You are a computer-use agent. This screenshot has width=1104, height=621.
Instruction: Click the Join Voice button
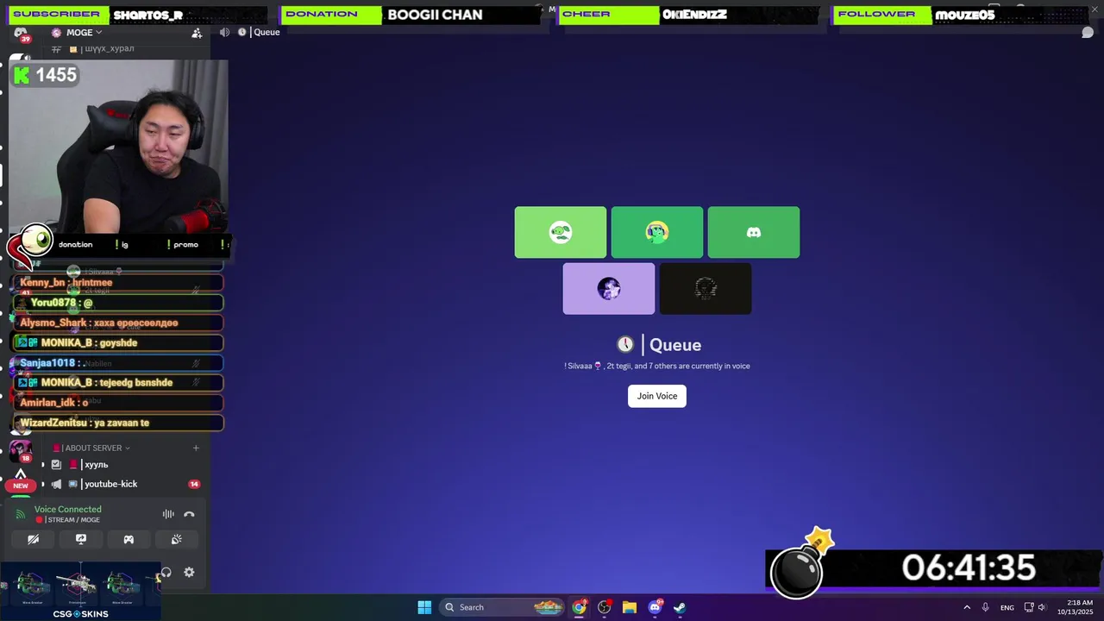(656, 396)
